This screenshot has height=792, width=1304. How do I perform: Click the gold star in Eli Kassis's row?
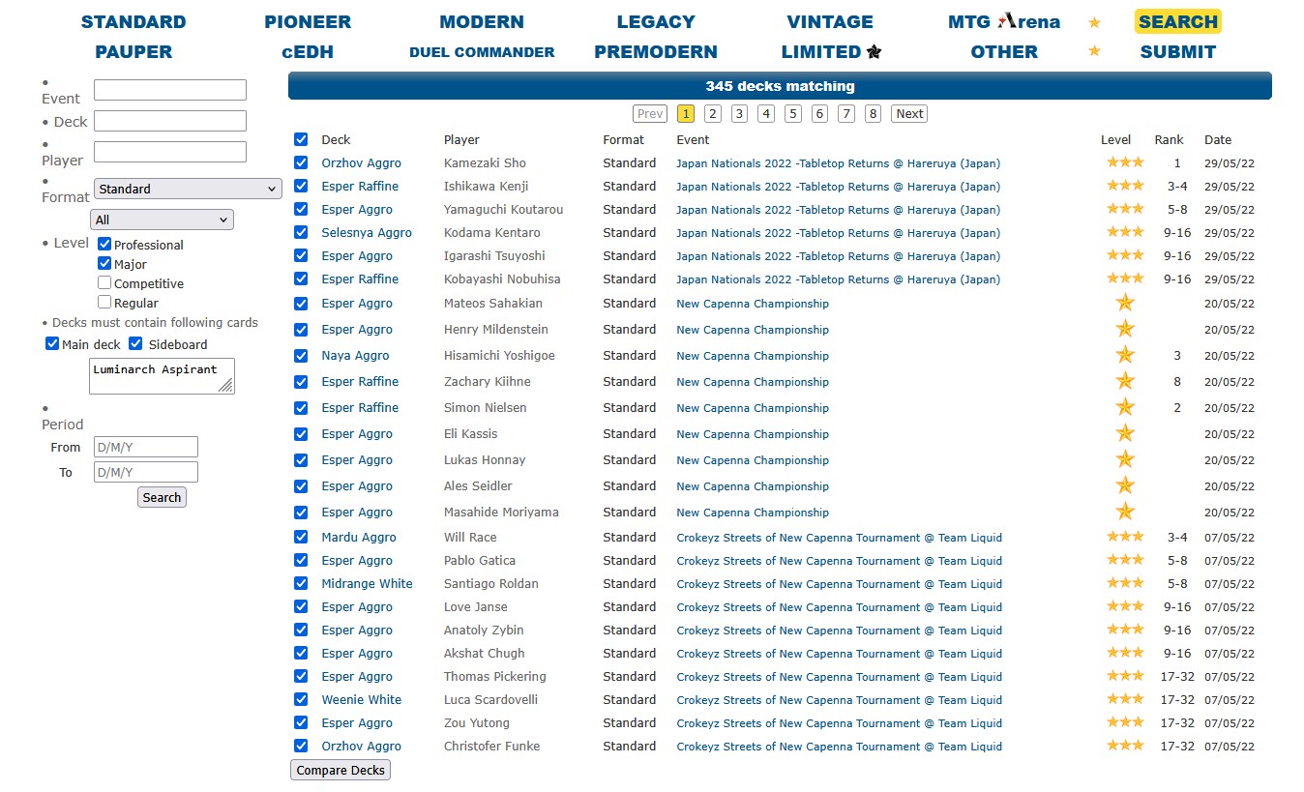tap(1125, 433)
